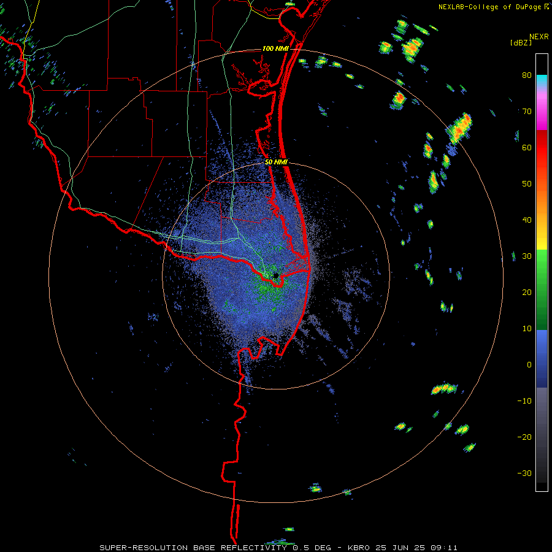Image resolution: width=552 pixels, height=552 pixels.
Task: Click the -20 dBZ scale value
Action: pos(524,437)
